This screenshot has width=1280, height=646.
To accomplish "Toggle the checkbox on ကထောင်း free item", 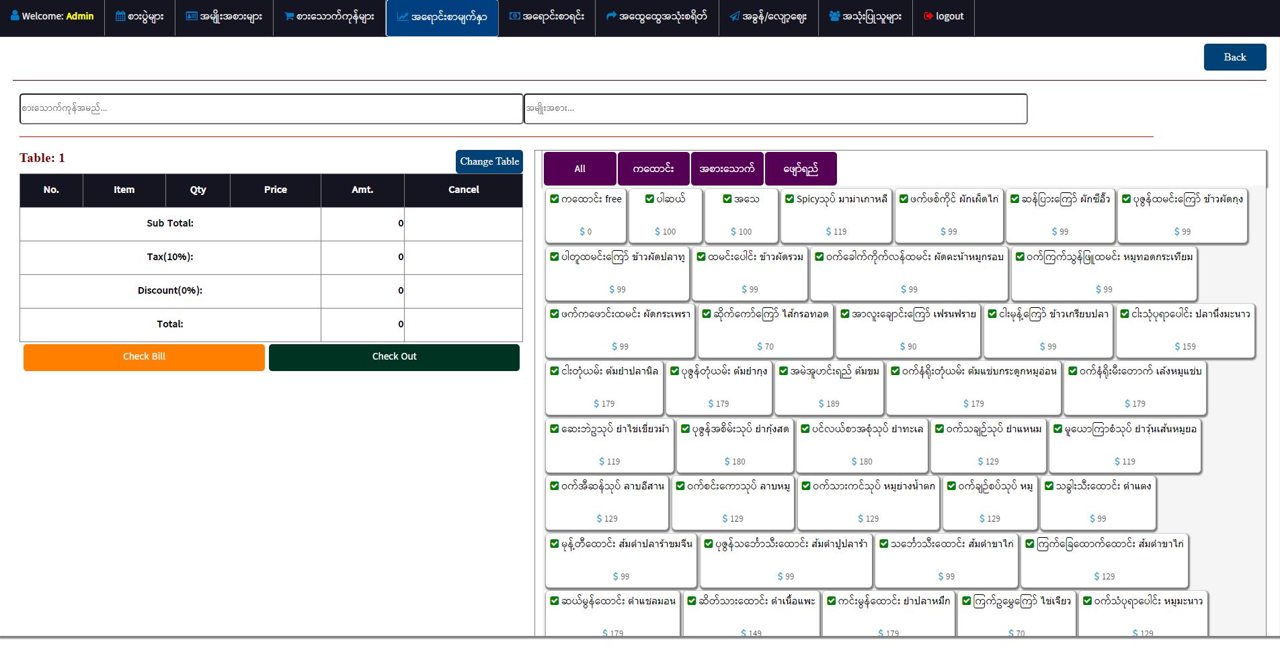I will click(555, 199).
